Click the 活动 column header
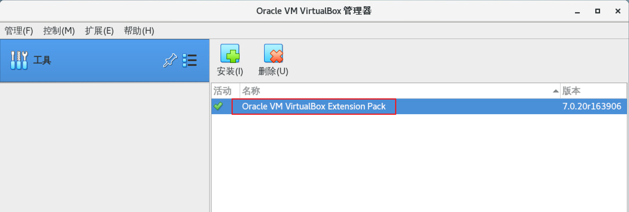The image size is (629, 212). pos(223,91)
